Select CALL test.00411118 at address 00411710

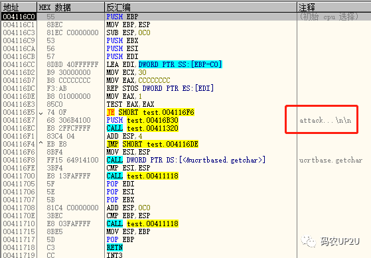[x=142, y=224]
